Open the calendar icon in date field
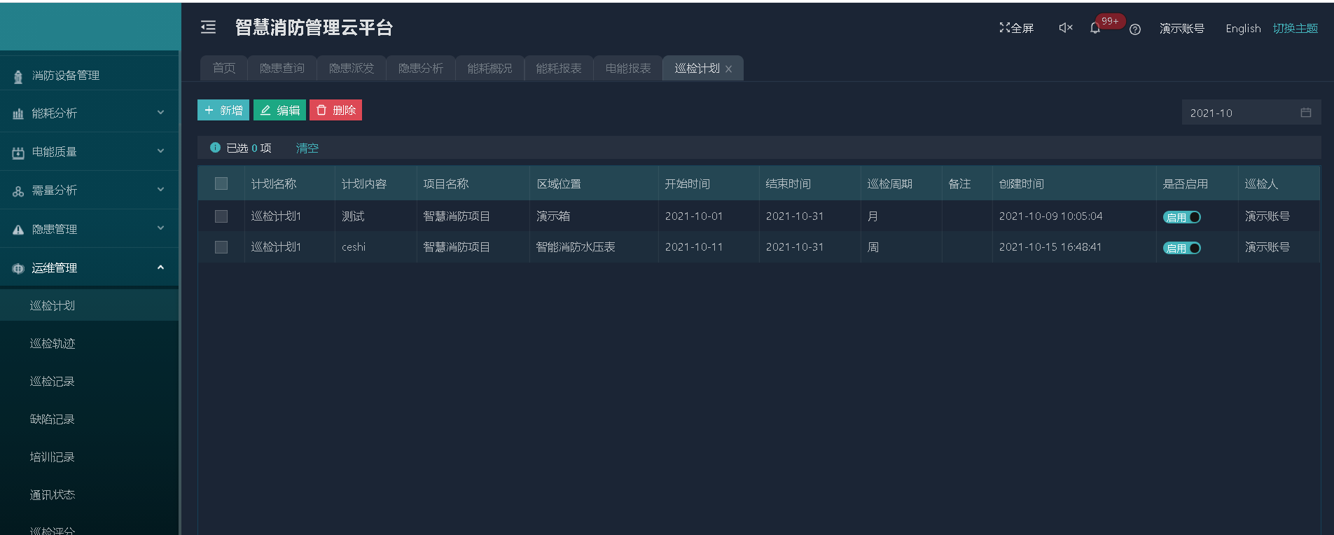The height and width of the screenshot is (535, 1334). pyautogui.click(x=1305, y=113)
